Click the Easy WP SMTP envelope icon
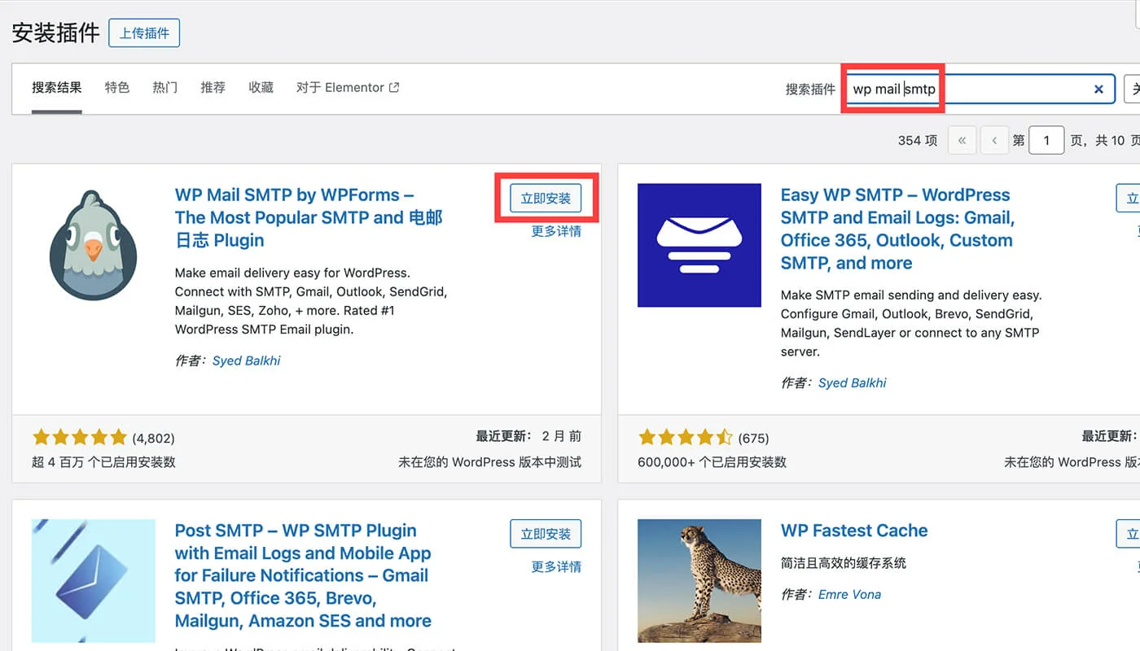 pyautogui.click(x=699, y=245)
